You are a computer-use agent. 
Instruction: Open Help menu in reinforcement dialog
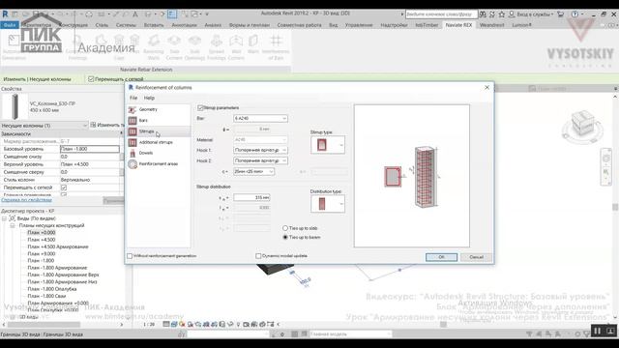[x=149, y=98]
